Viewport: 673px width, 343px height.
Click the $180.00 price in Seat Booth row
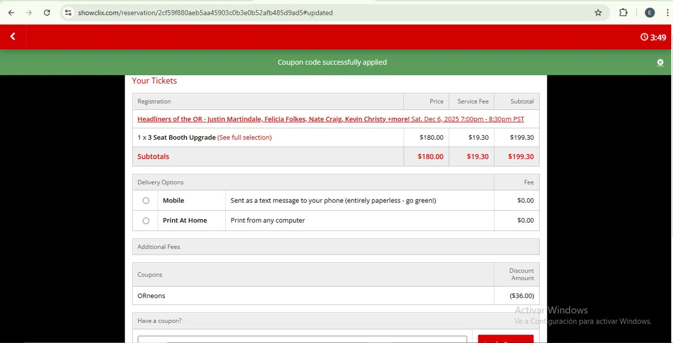[x=431, y=138]
